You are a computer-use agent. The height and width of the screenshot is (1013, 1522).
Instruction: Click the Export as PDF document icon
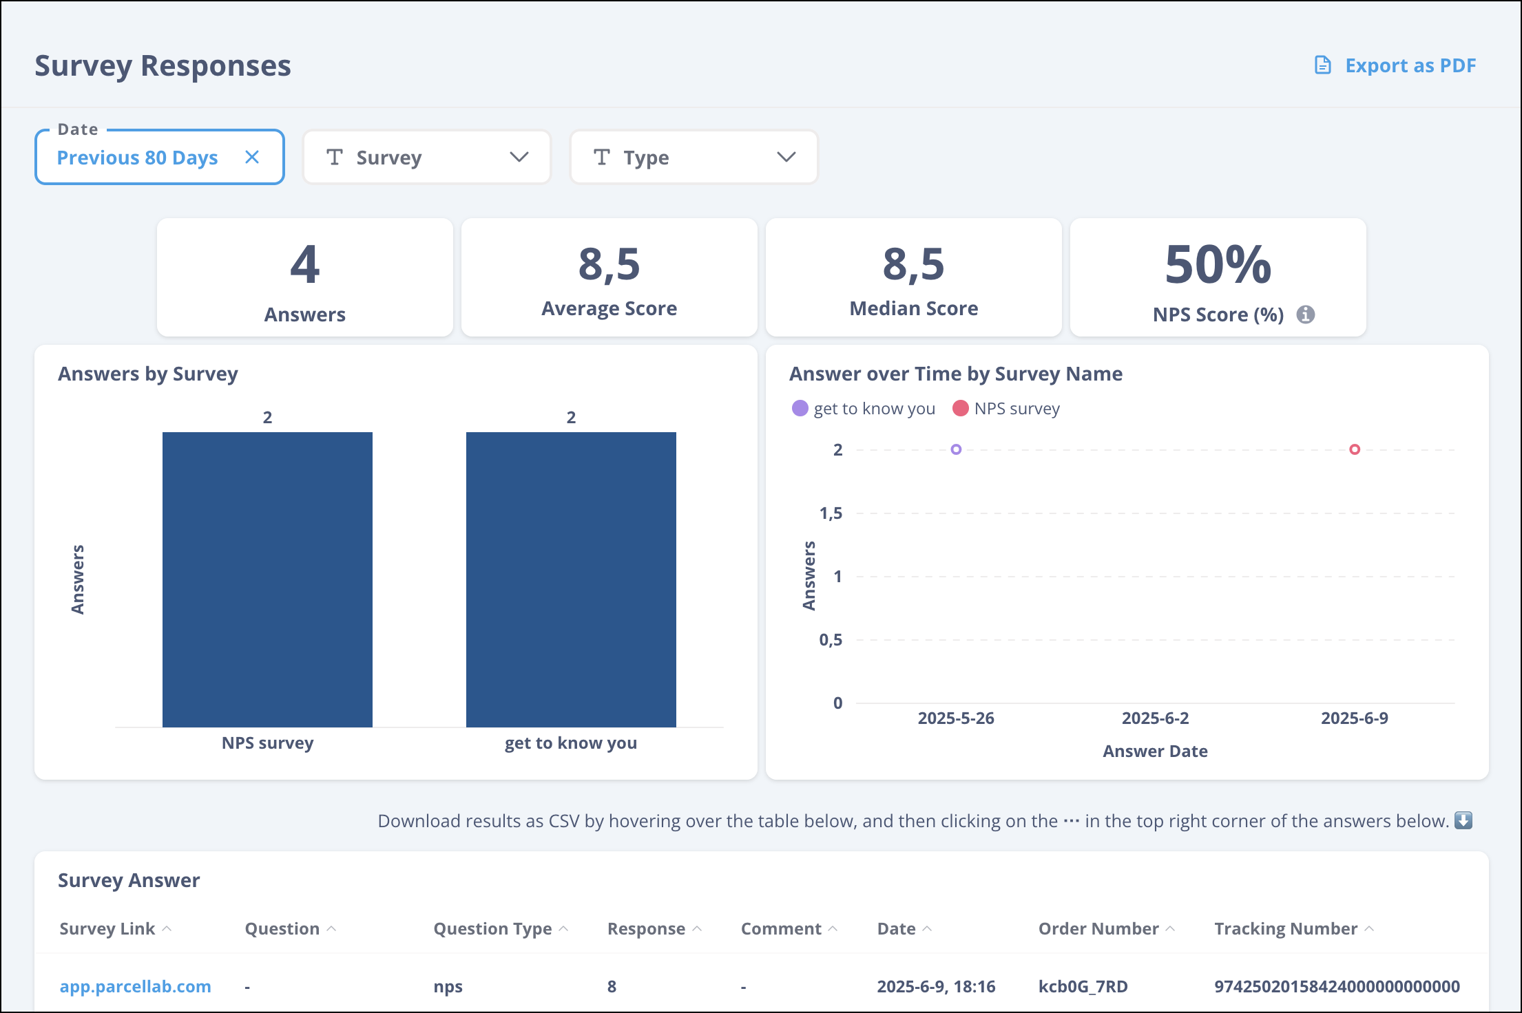pyautogui.click(x=1322, y=65)
